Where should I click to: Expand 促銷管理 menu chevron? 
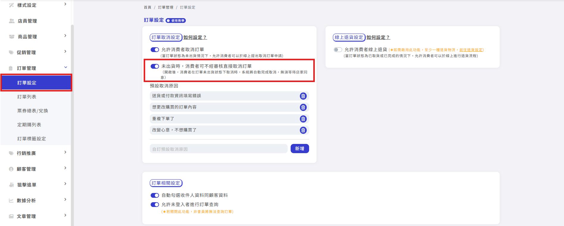click(65, 51)
